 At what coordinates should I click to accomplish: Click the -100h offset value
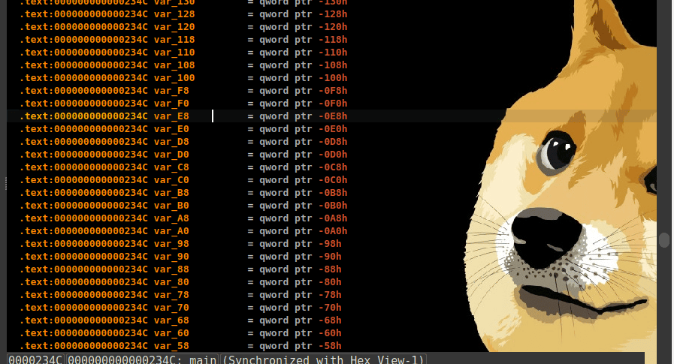[333, 78]
